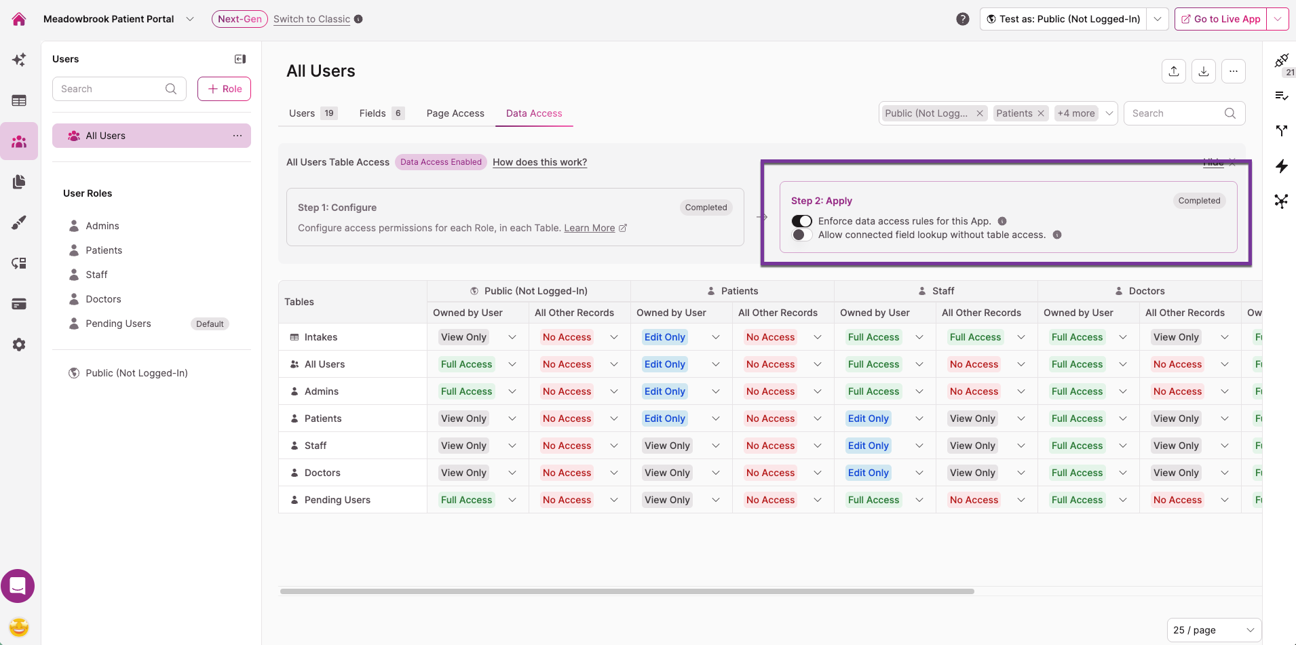Click the upload icon near All Users

1174,71
